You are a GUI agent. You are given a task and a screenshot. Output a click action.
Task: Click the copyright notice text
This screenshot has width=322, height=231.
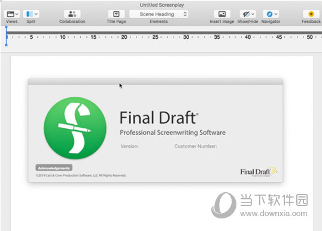coord(81,175)
